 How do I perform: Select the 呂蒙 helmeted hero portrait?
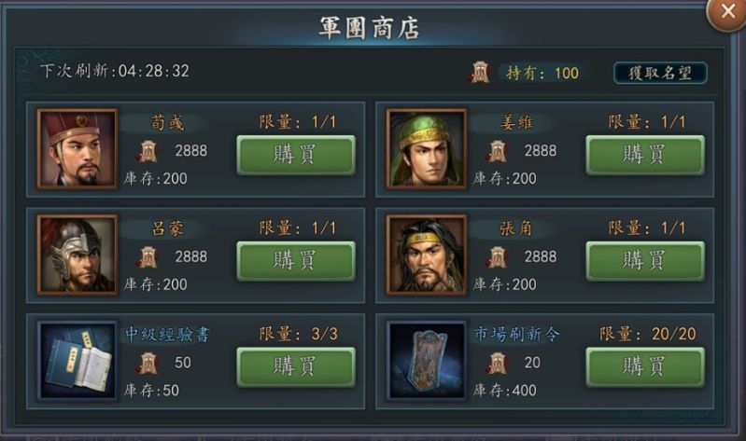point(77,255)
